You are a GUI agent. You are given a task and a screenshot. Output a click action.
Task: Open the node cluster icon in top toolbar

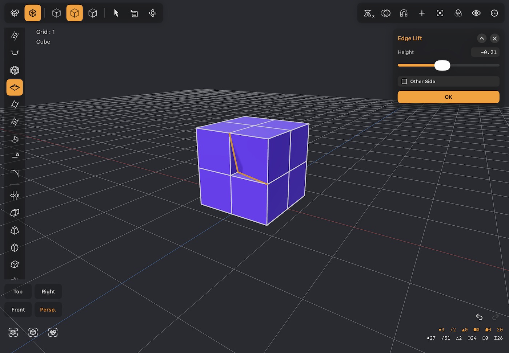click(x=153, y=13)
